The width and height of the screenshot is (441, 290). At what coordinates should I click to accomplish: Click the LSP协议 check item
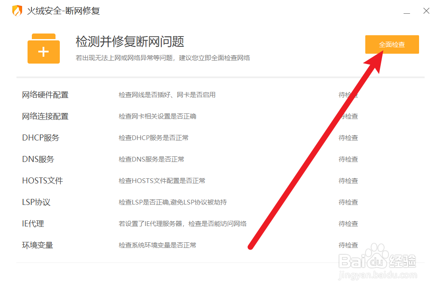[36, 202]
